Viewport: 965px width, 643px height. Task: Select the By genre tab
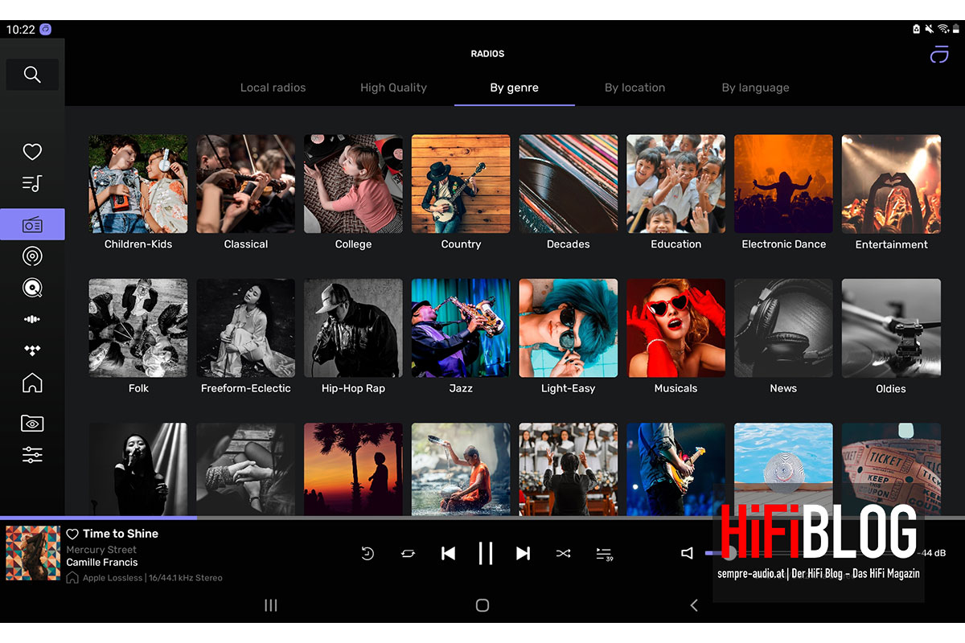[x=515, y=88]
